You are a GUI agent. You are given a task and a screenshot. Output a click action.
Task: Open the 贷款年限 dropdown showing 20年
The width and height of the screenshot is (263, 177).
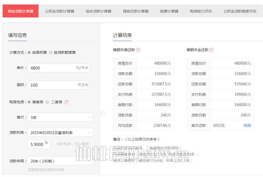[60, 161]
